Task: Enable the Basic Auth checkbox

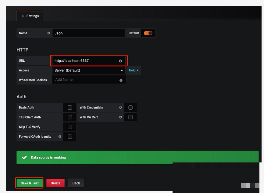Action: click(x=70, y=107)
